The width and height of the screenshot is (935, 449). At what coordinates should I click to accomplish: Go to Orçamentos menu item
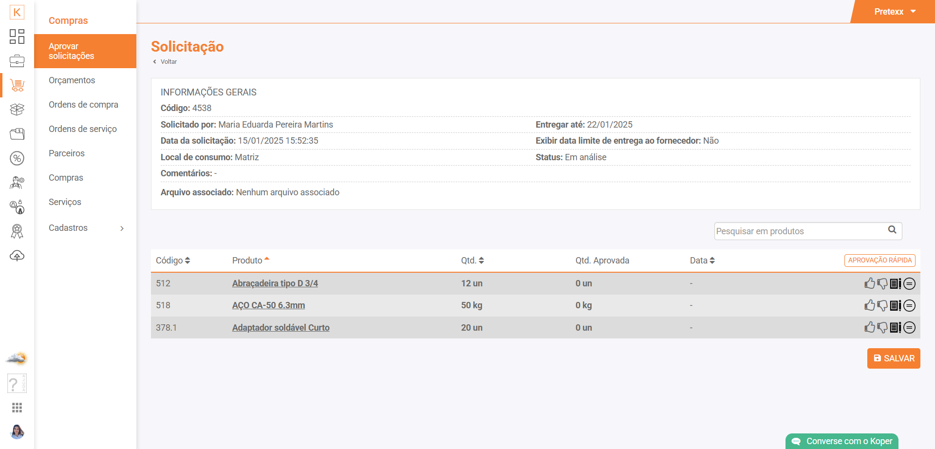click(72, 80)
